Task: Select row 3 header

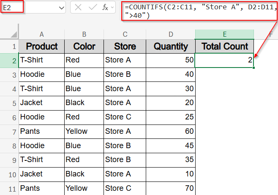Action: click(9, 75)
